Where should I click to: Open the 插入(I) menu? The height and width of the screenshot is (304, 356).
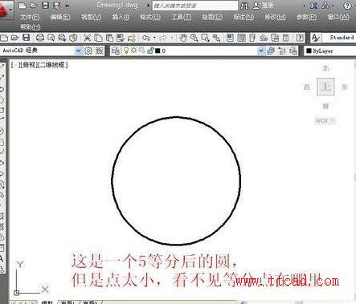point(121,17)
